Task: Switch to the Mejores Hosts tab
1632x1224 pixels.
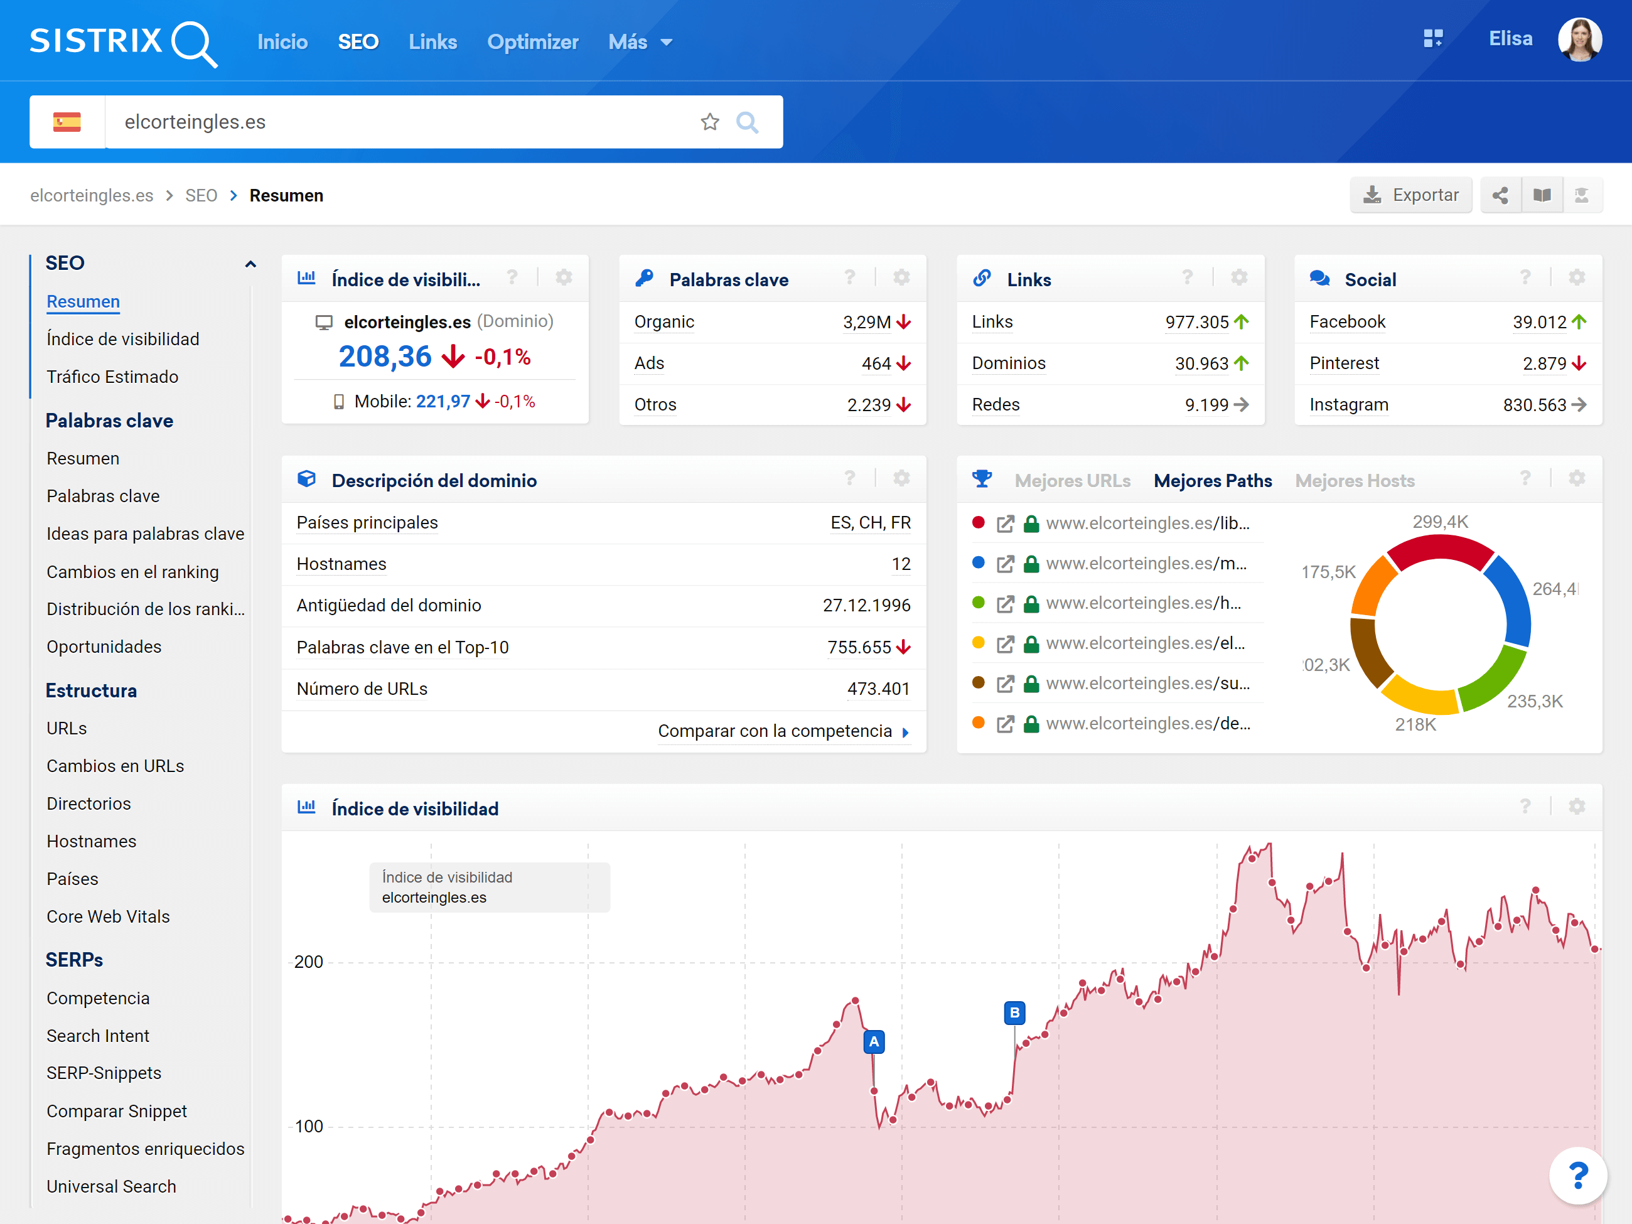Action: point(1355,481)
